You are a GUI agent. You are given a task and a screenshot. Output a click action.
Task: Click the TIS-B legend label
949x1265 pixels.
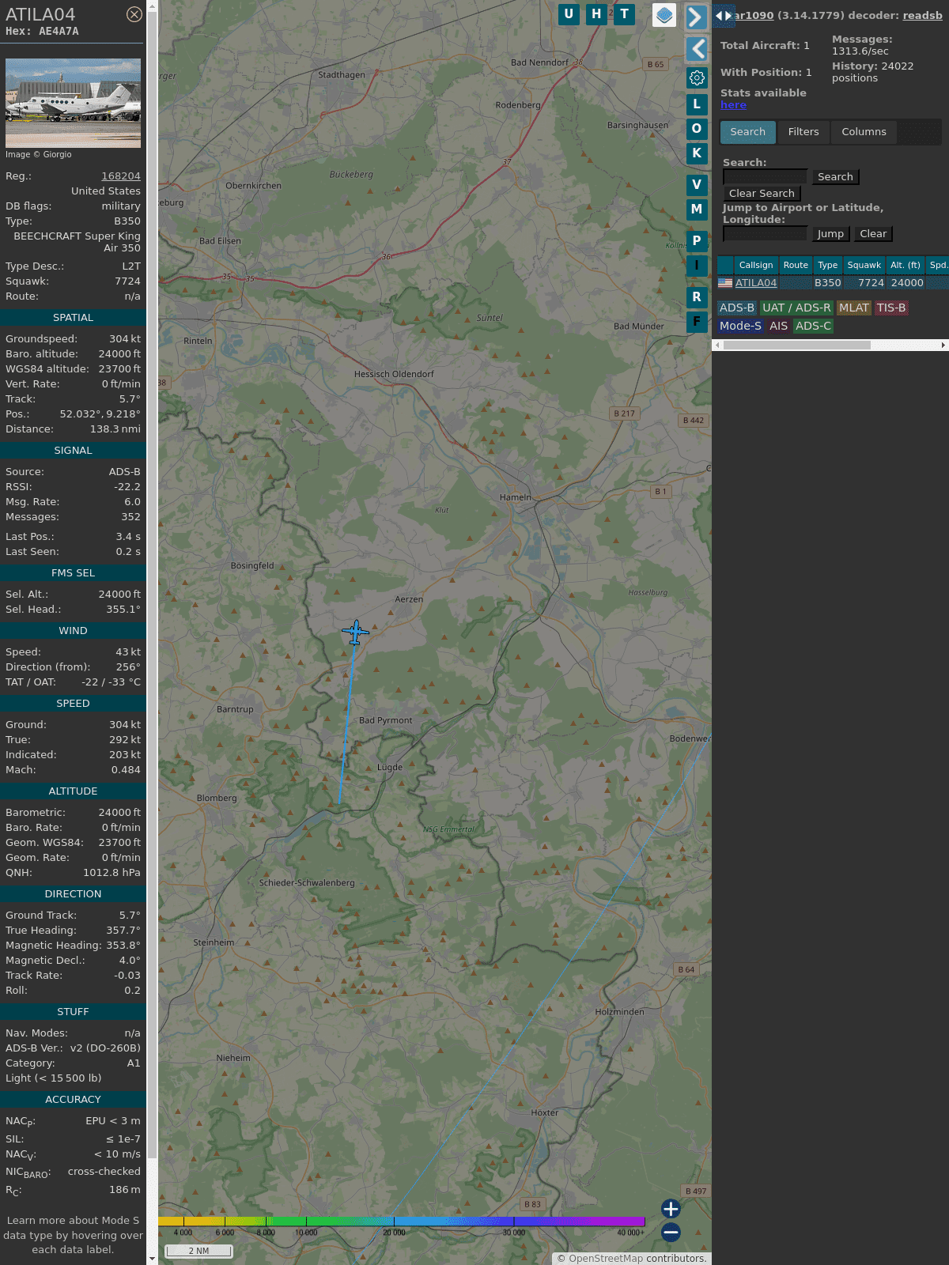click(891, 308)
